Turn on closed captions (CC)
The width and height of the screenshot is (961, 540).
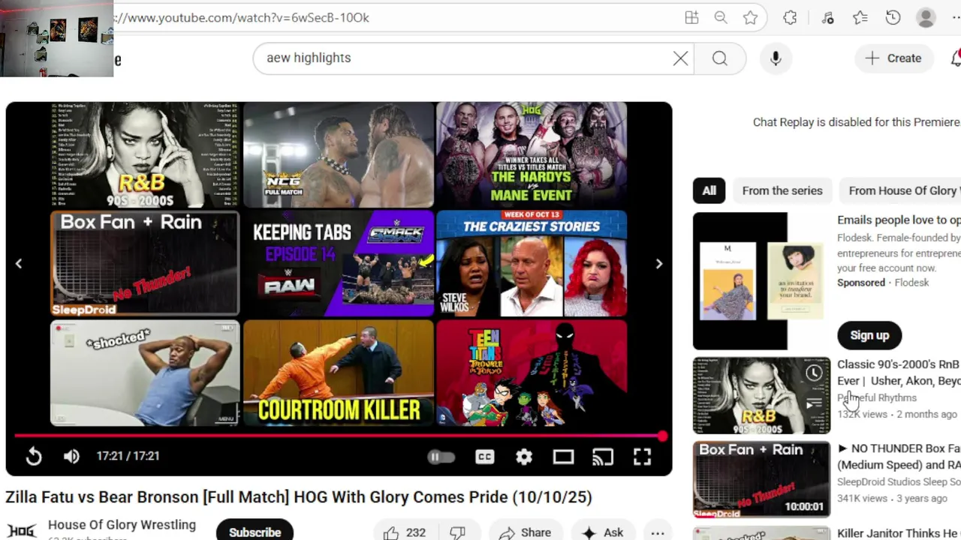pos(485,457)
